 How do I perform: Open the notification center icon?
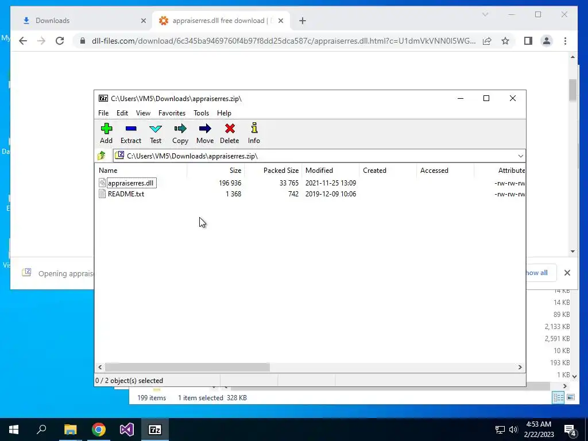(x=570, y=430)
